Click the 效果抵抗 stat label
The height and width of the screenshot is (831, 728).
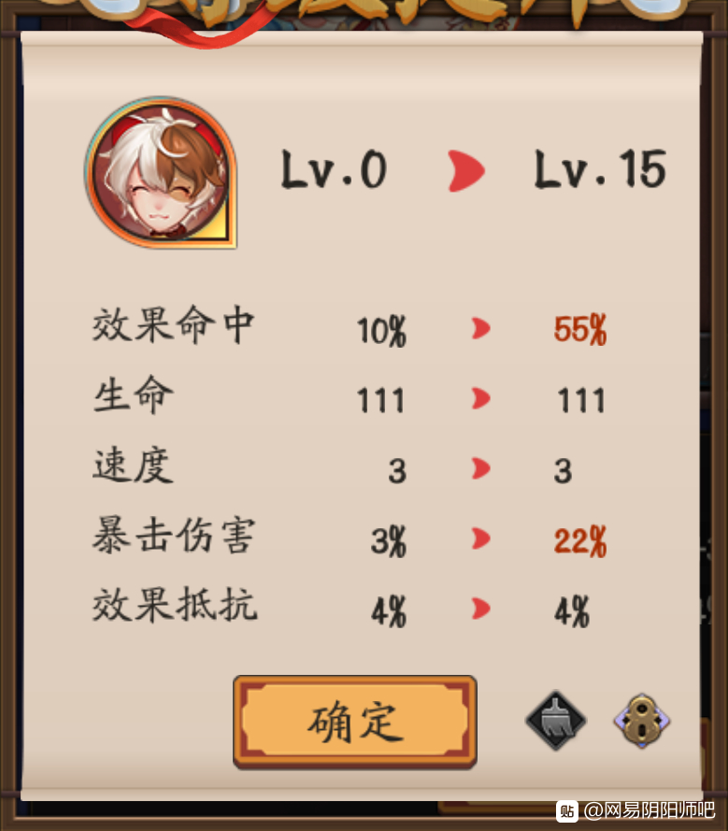pos(175,604)
